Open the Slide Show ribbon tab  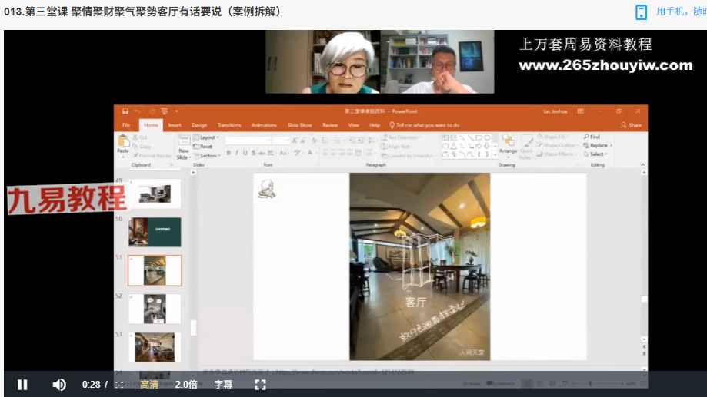pos(300,125)
